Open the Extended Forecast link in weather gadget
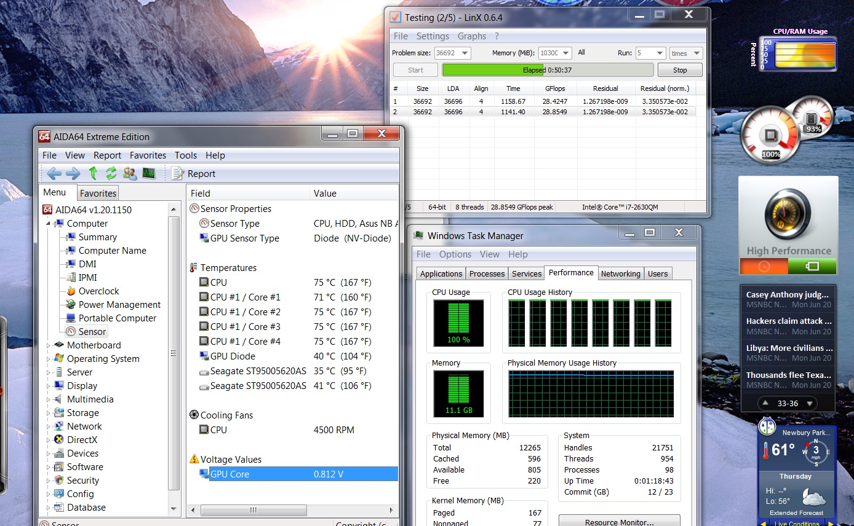The image size is (854, 526). tap(796, 512)
